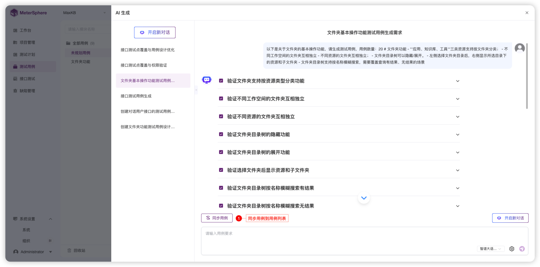This screenshot has width=540, height=267.
Task: Open 回收站 at the bottom
Action: coord(79,251)
